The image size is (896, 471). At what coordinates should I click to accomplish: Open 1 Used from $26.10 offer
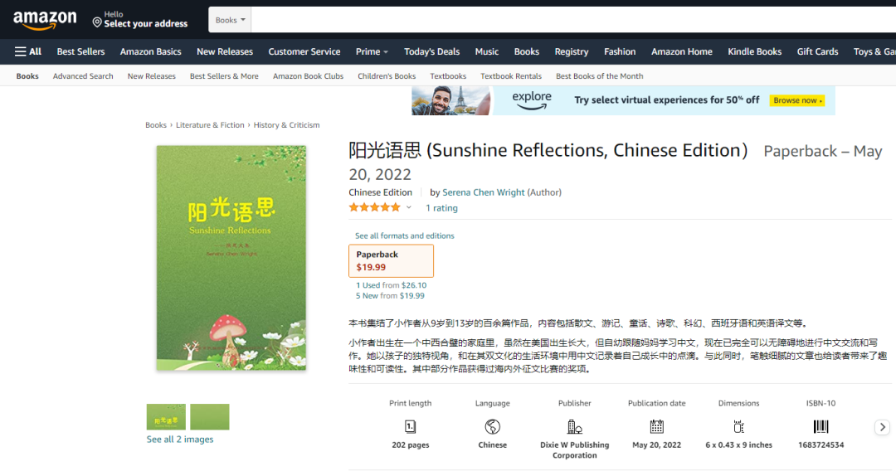point(391,285)
